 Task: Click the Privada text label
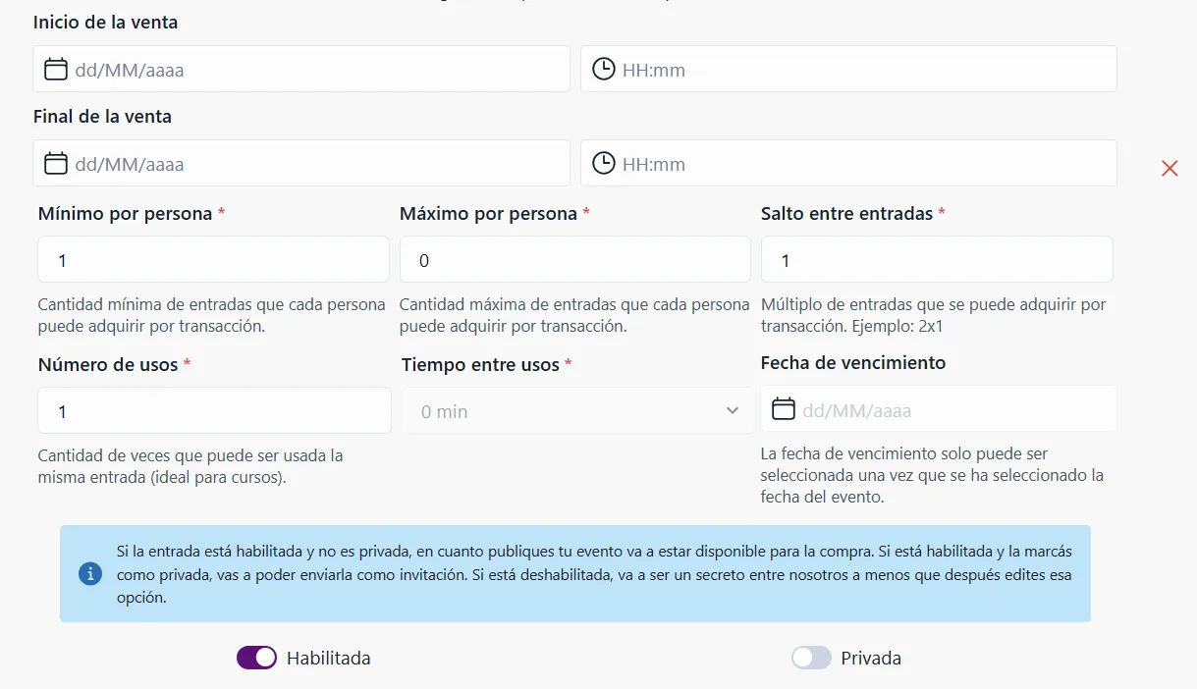(x=873, y=658)
